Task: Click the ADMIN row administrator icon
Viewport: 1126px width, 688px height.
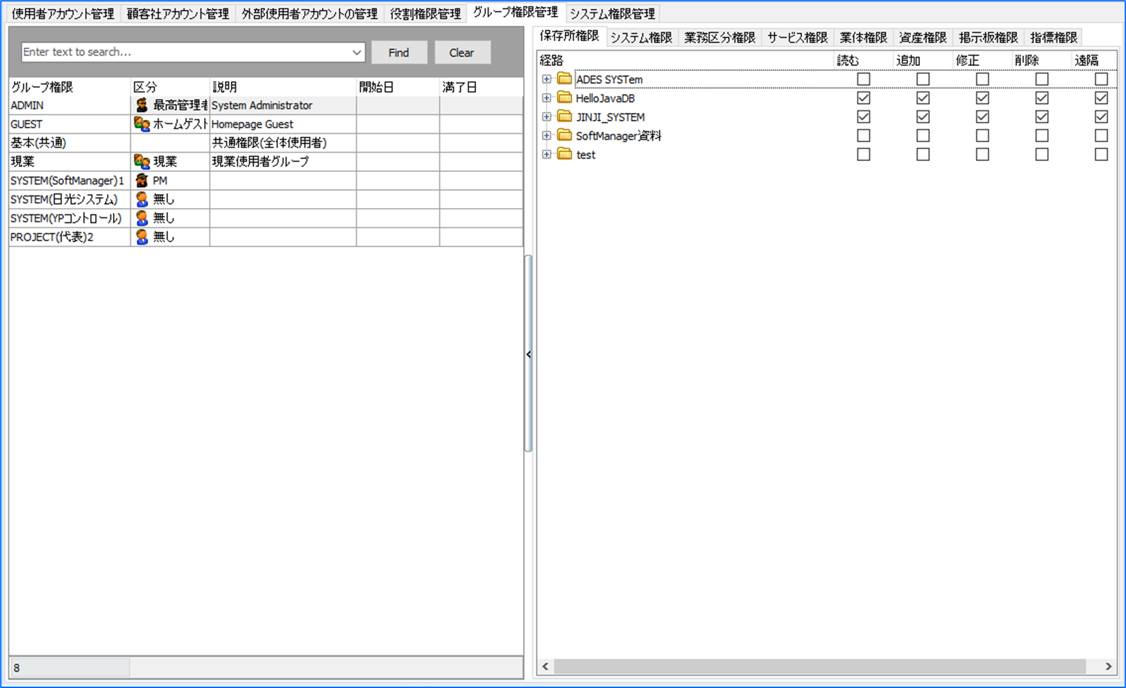Action: tap(142, 105)
